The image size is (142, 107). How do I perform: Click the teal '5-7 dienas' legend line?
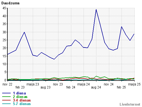point(7,104)
